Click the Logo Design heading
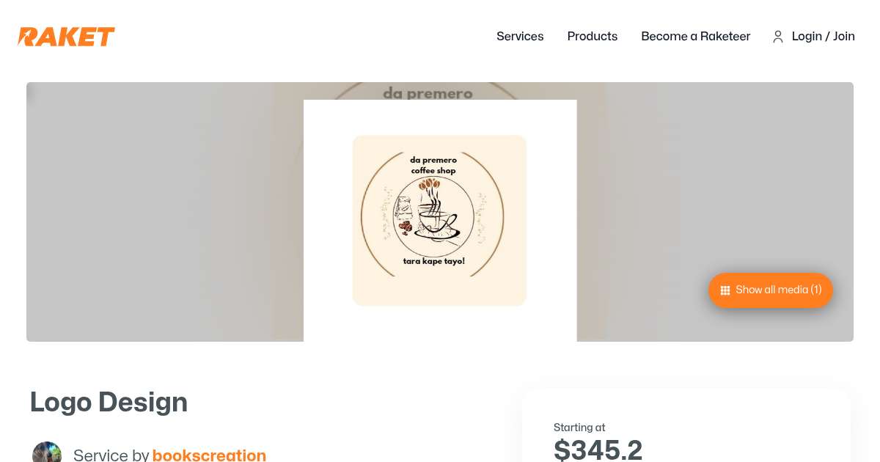 pyautogui.click(x=109, y=402)
